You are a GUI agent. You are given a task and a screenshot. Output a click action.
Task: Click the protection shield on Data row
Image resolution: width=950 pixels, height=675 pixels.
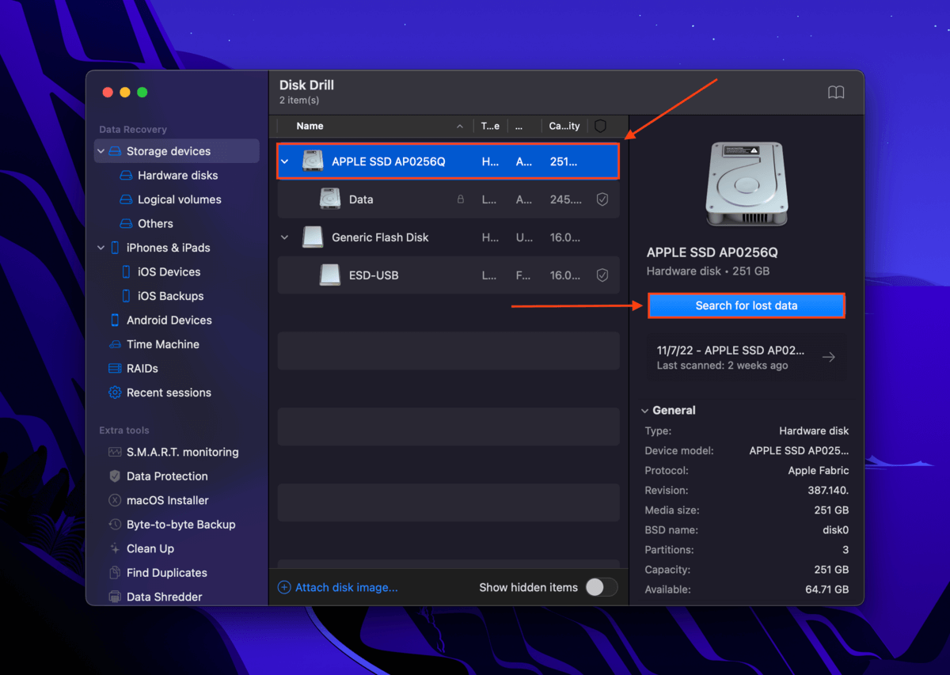tap(602, 199)
